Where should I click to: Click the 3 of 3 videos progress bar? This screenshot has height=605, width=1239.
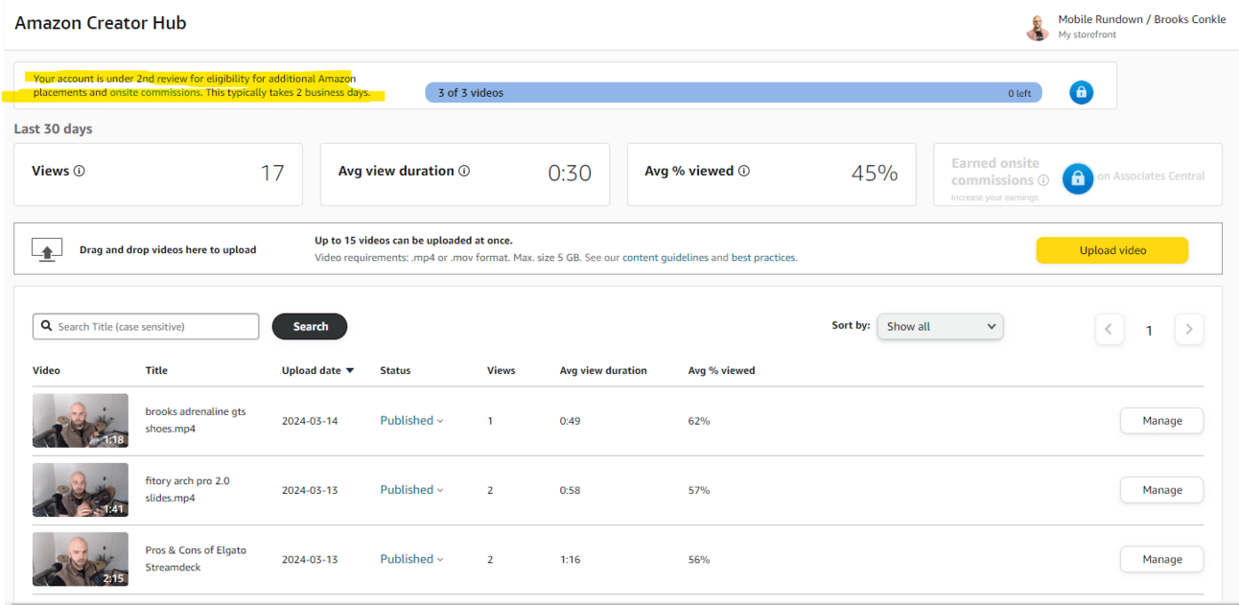pos(734,93)
